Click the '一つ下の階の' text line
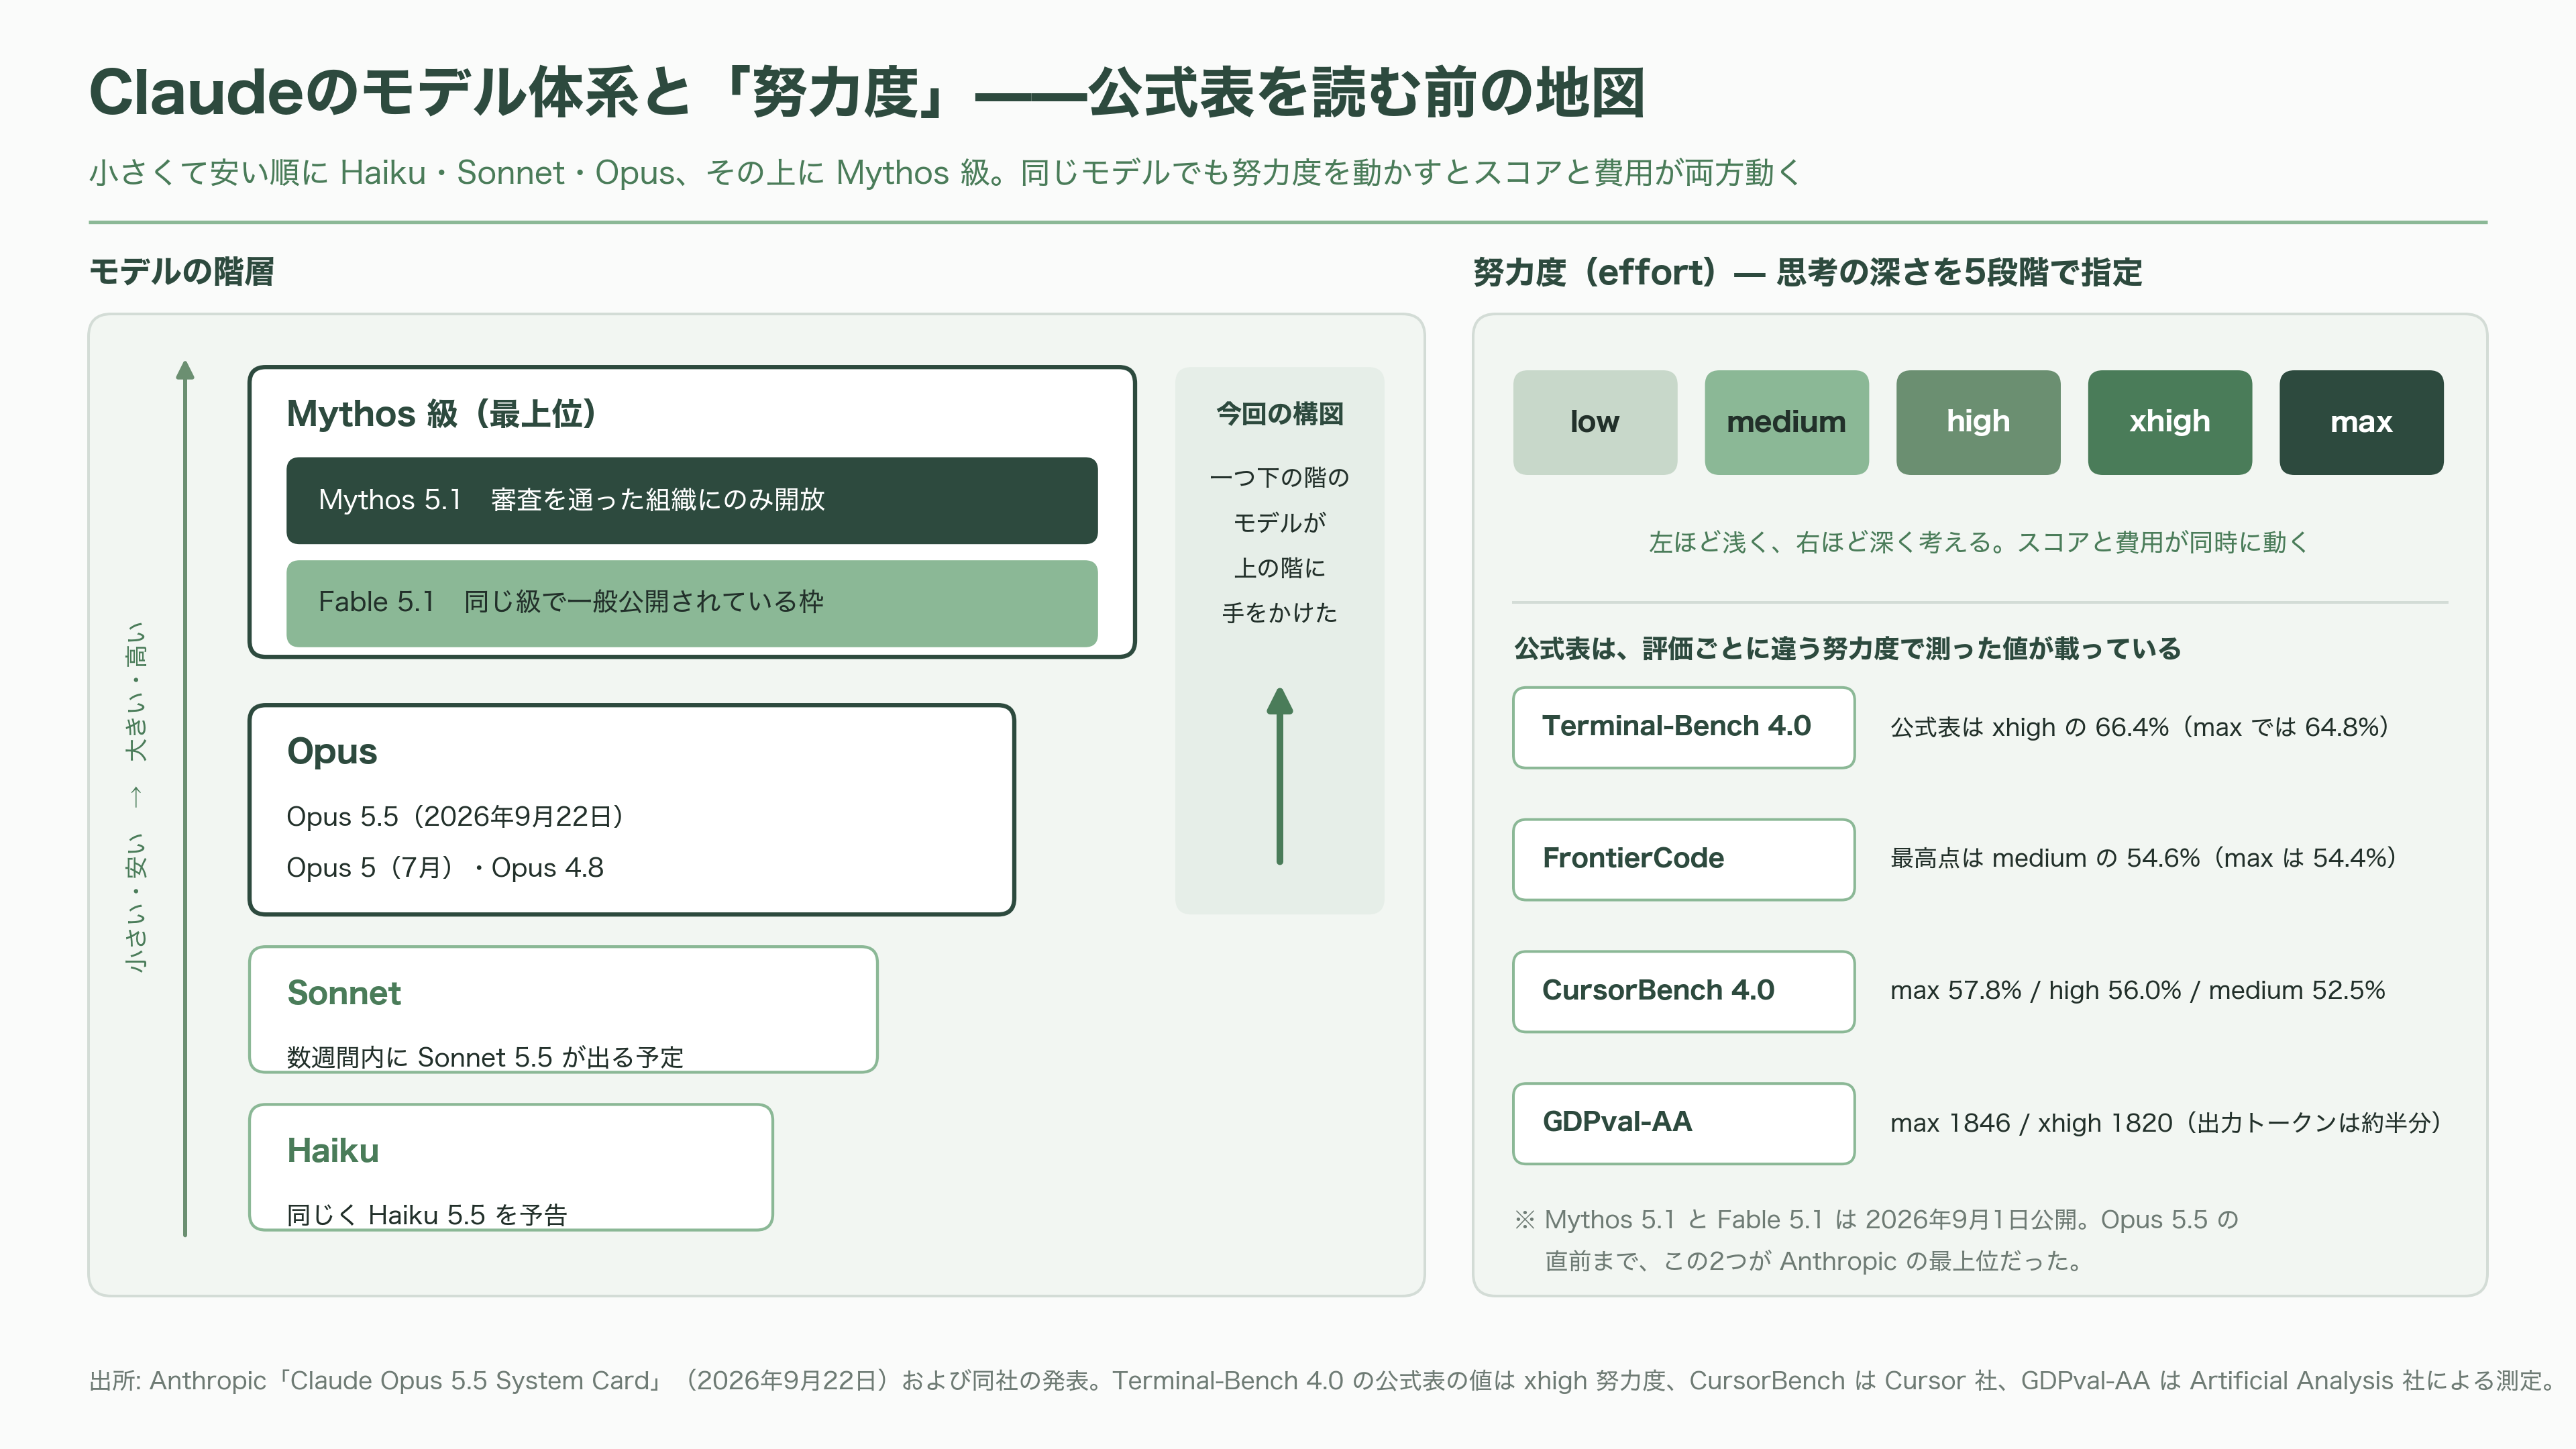Viewport: 2576px width, 1449px height. tap(1279, 477)
